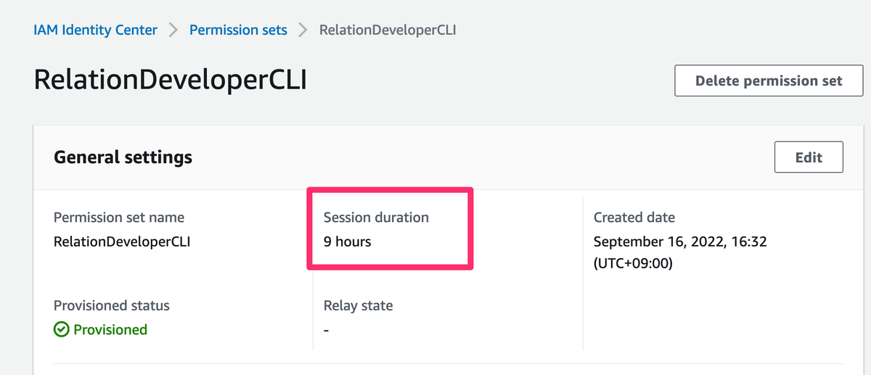Click the Permission set name label
This screenshot has width=871, height=375.
click(119, 218)
